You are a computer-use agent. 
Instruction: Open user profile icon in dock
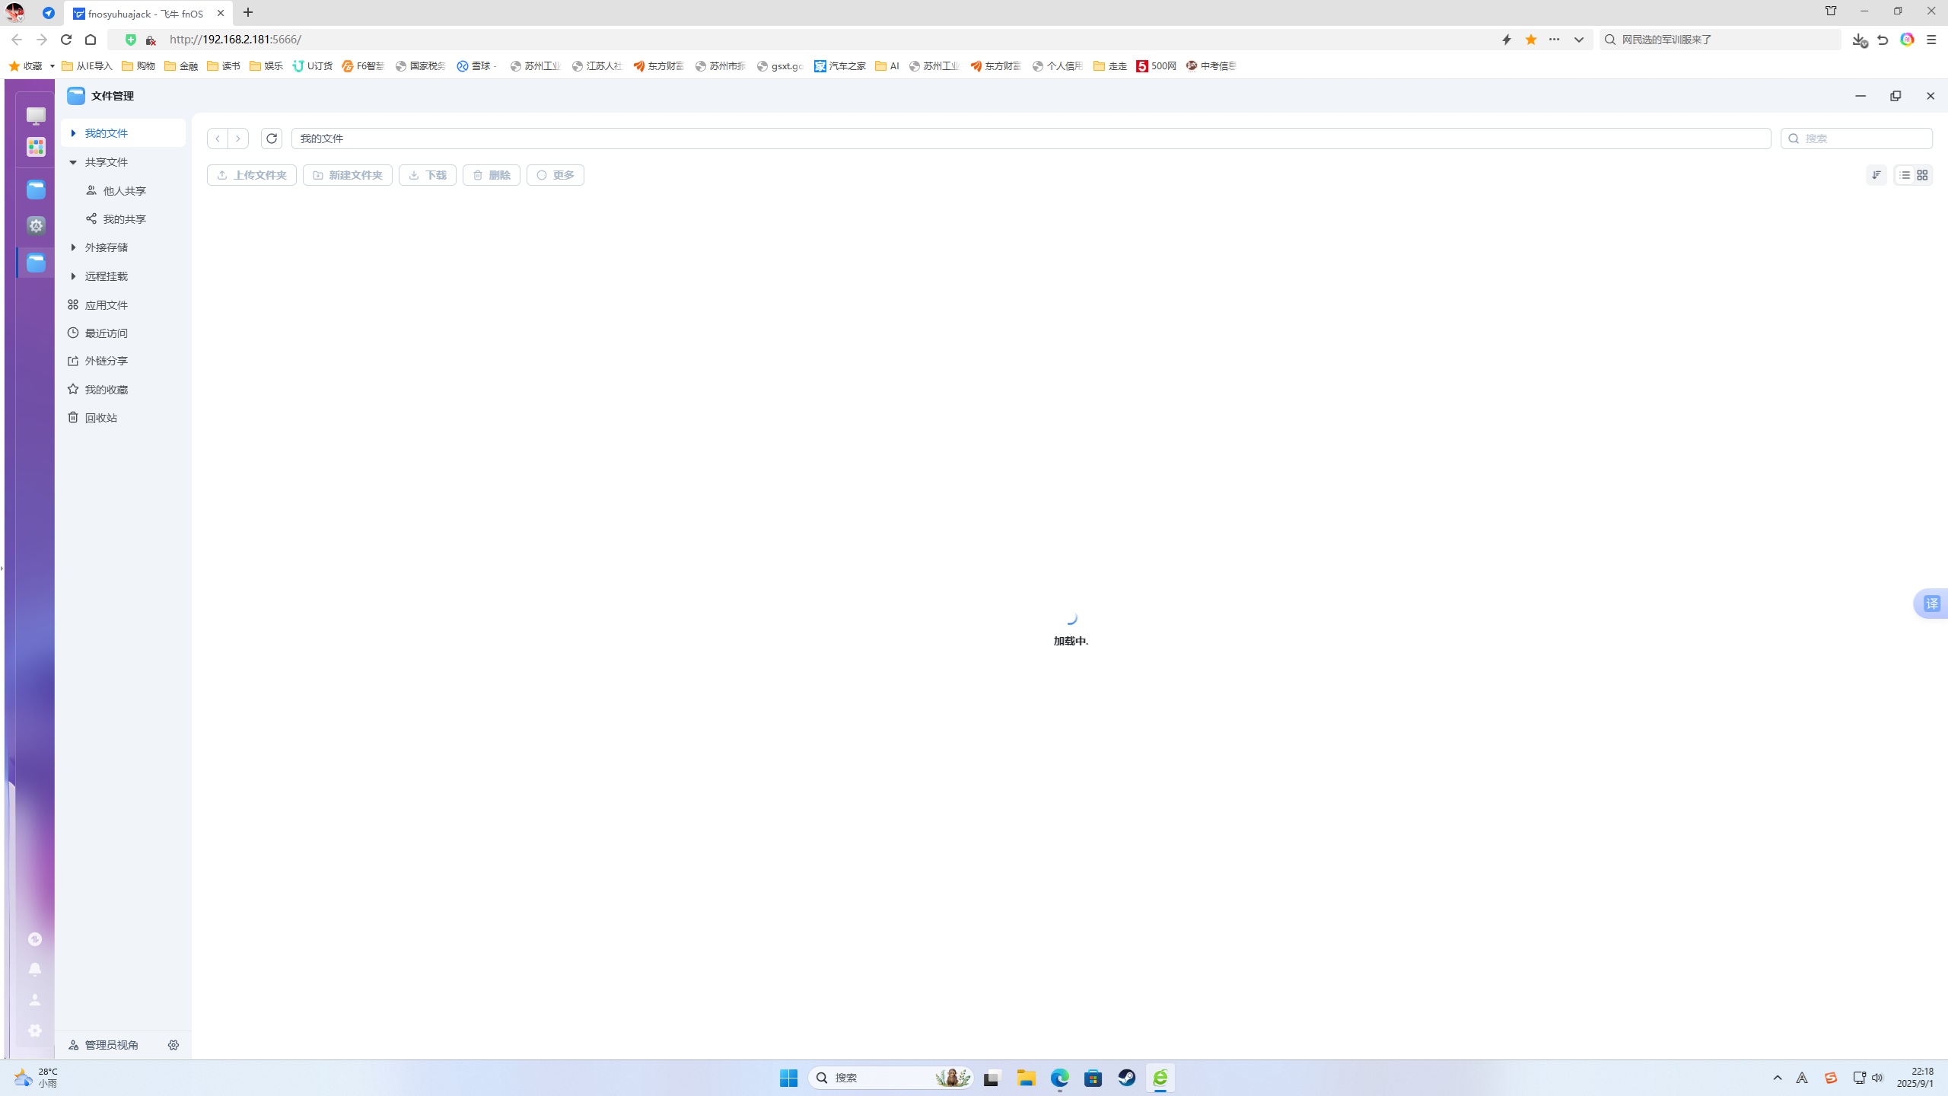[x=35, y=1000]
